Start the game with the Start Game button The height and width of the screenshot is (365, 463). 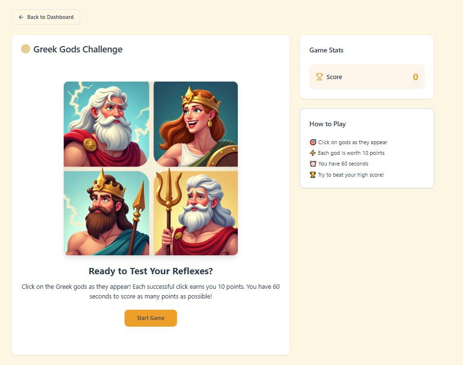click(x=151, y=318)
